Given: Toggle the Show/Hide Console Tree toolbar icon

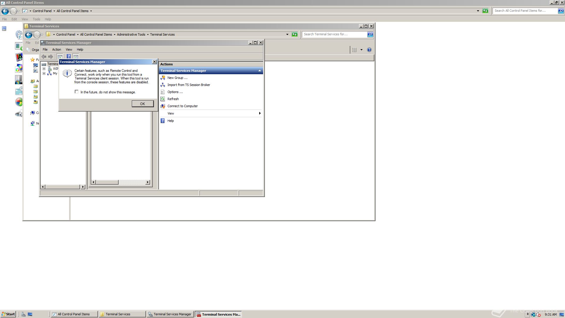Looking at the screenshot, I should (60, 57).
